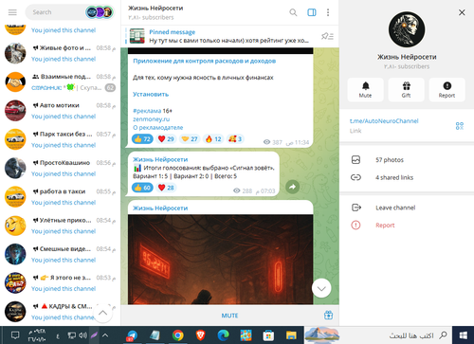This screenshot has width=474, height=344.
Task: Open the zenmoney.ru link
Action: coord(152,119)
